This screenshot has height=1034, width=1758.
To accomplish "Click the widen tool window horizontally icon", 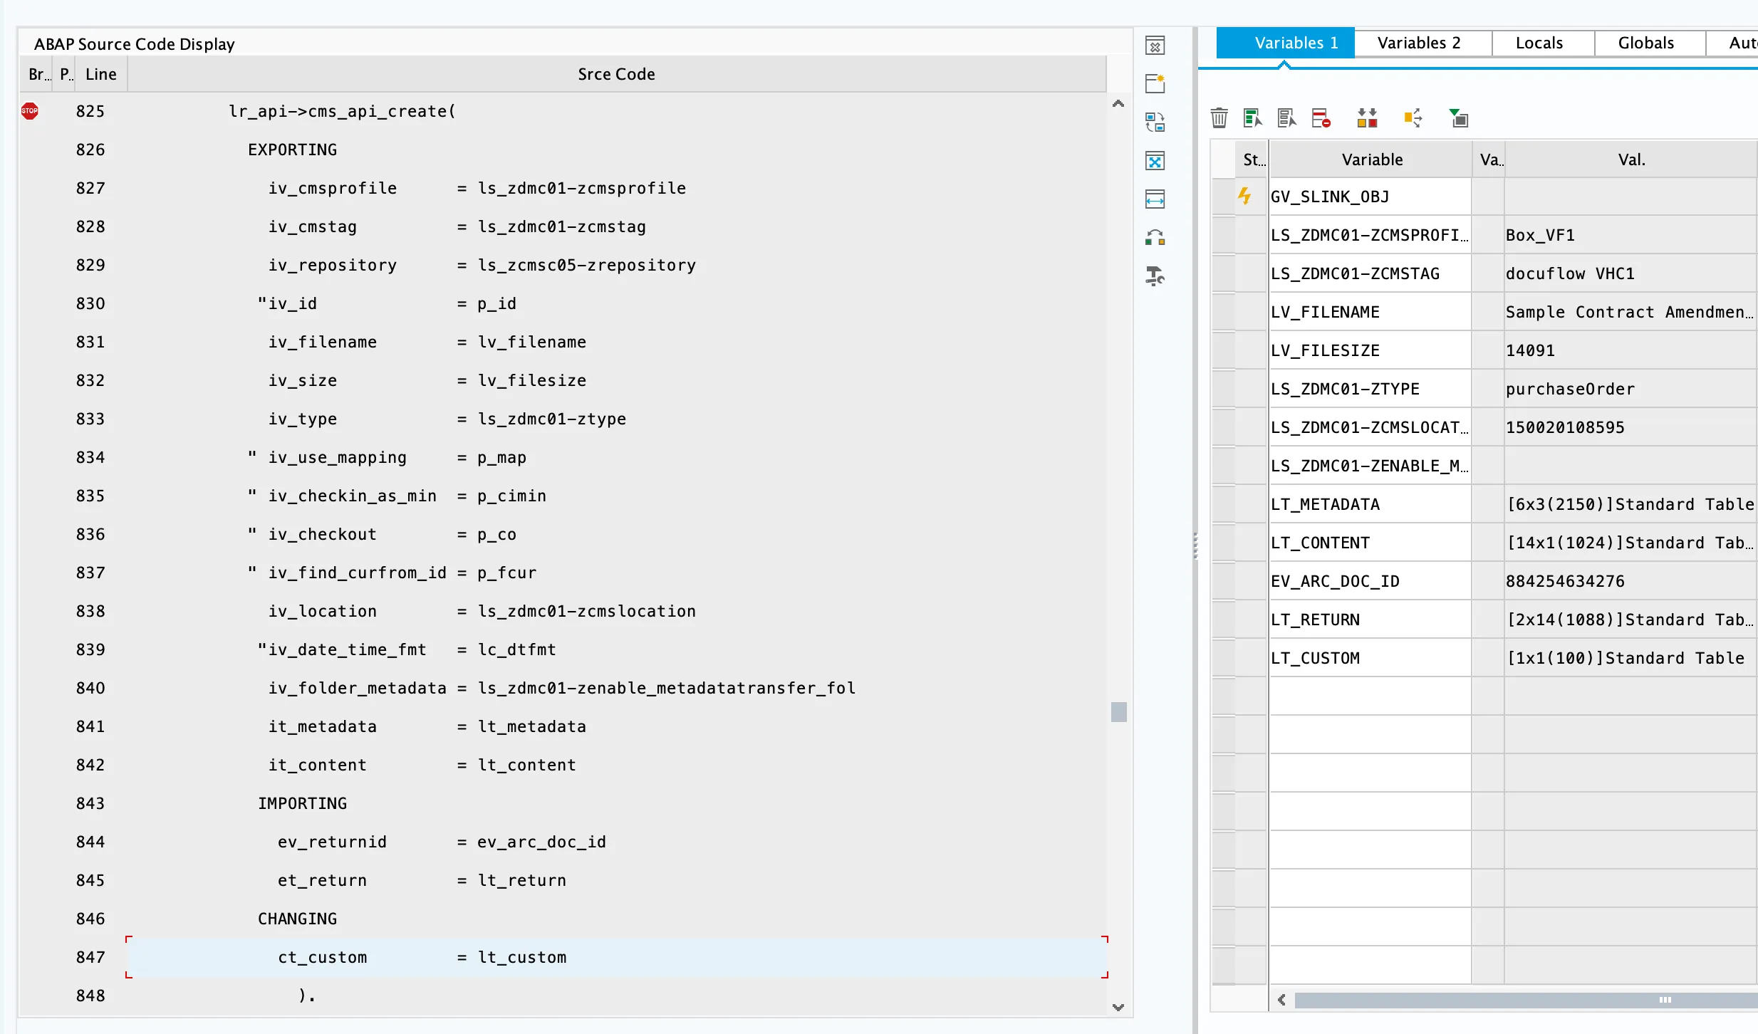I will (1155, 199).
